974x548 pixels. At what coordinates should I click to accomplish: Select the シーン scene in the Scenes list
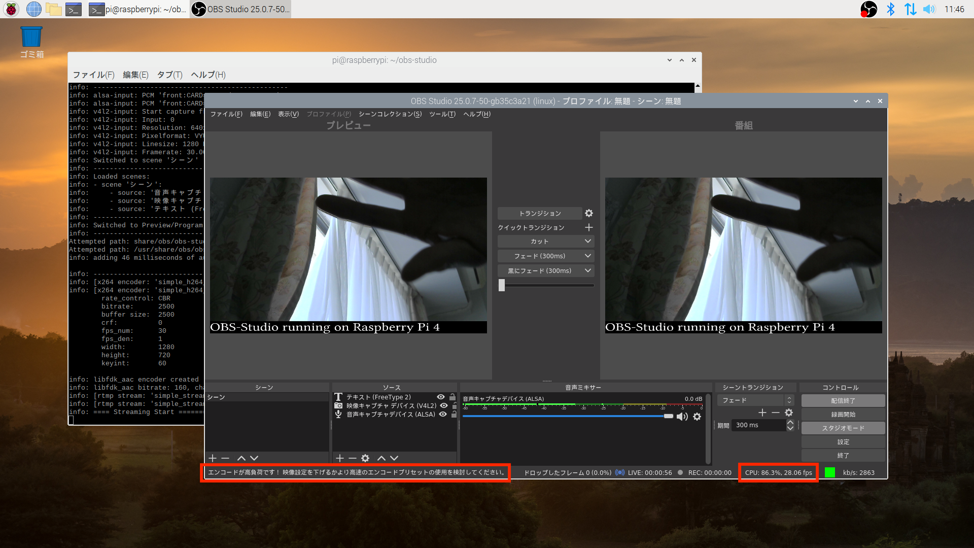pyautogui.click(x=267, y=397)
